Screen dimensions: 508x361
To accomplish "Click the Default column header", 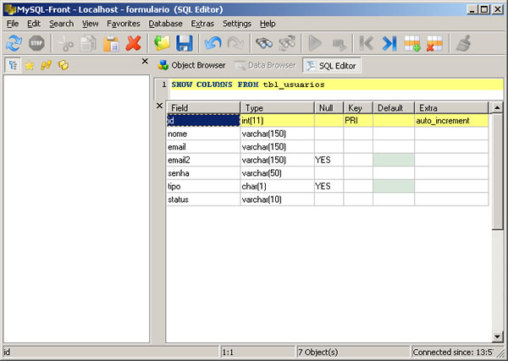I will (394, 107).
